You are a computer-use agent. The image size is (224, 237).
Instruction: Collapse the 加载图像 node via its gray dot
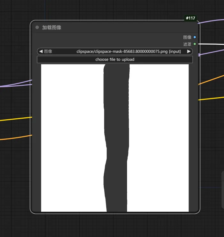click(37, 28)
